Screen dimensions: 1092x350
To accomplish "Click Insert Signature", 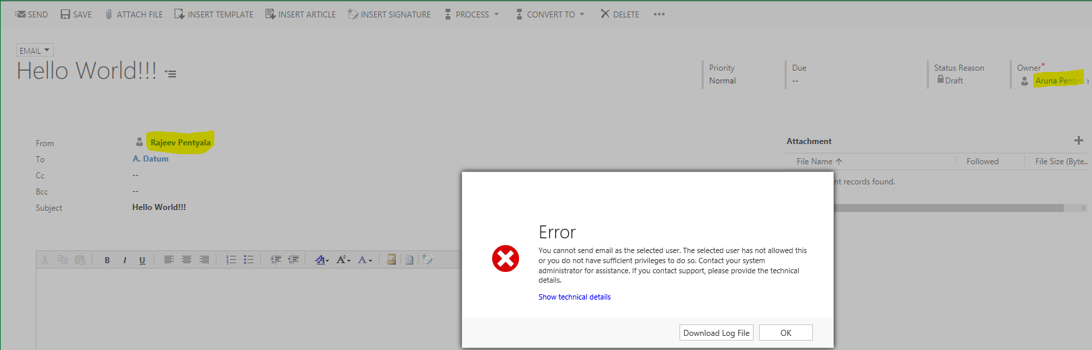I will coord(389,14).
